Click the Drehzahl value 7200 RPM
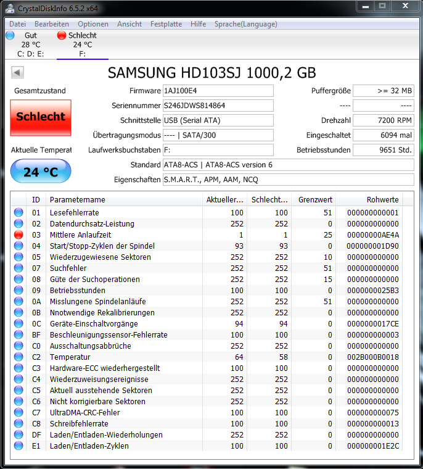This screenshot has width=423, height=469. [384, 120]
